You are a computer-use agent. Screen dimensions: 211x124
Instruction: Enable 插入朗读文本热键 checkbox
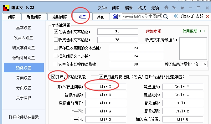click(x=56, y=56)
